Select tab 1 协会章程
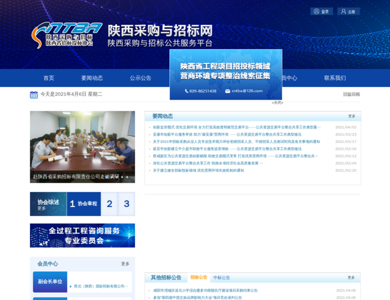The image size is (390, 300). tap(84, 204)
